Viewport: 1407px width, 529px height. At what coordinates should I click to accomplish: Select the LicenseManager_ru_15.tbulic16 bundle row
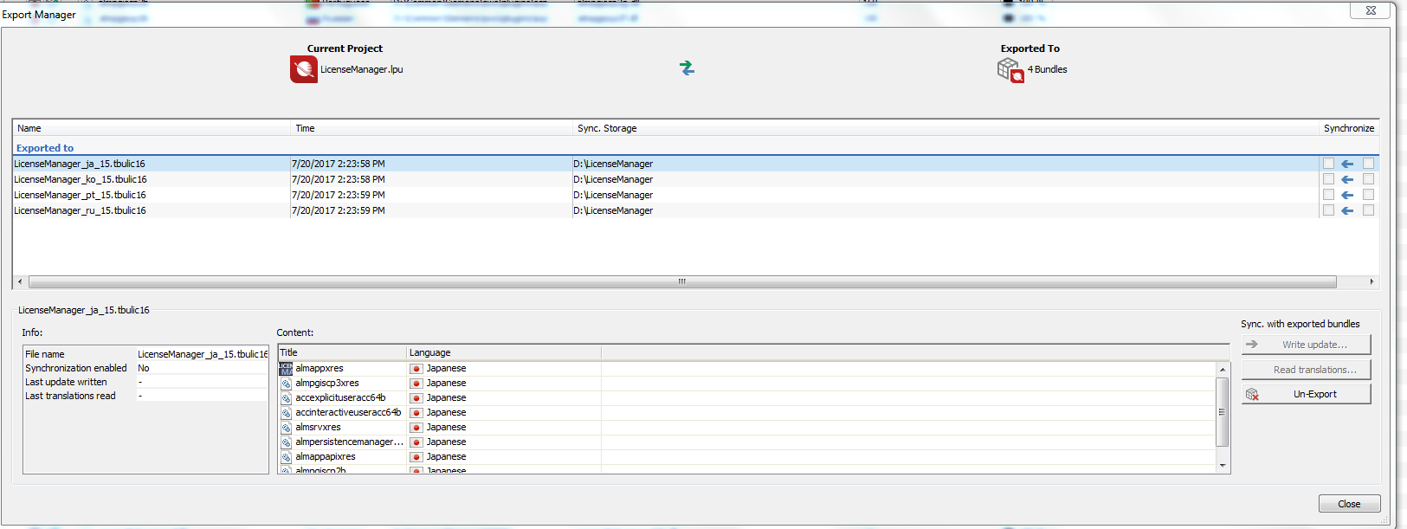80,210
